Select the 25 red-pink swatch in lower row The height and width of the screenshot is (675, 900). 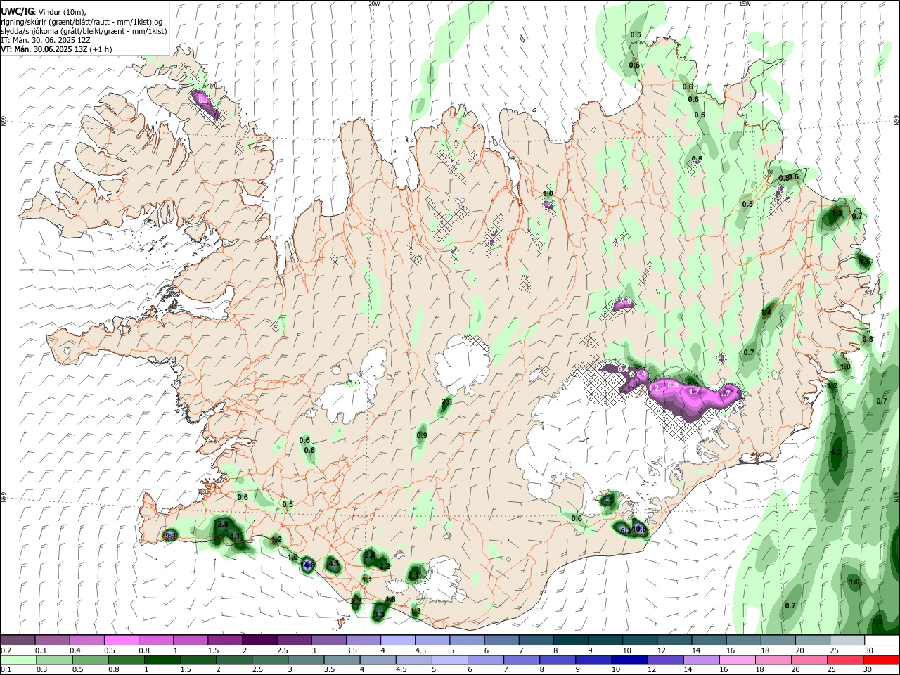click(x=845, y=660)
